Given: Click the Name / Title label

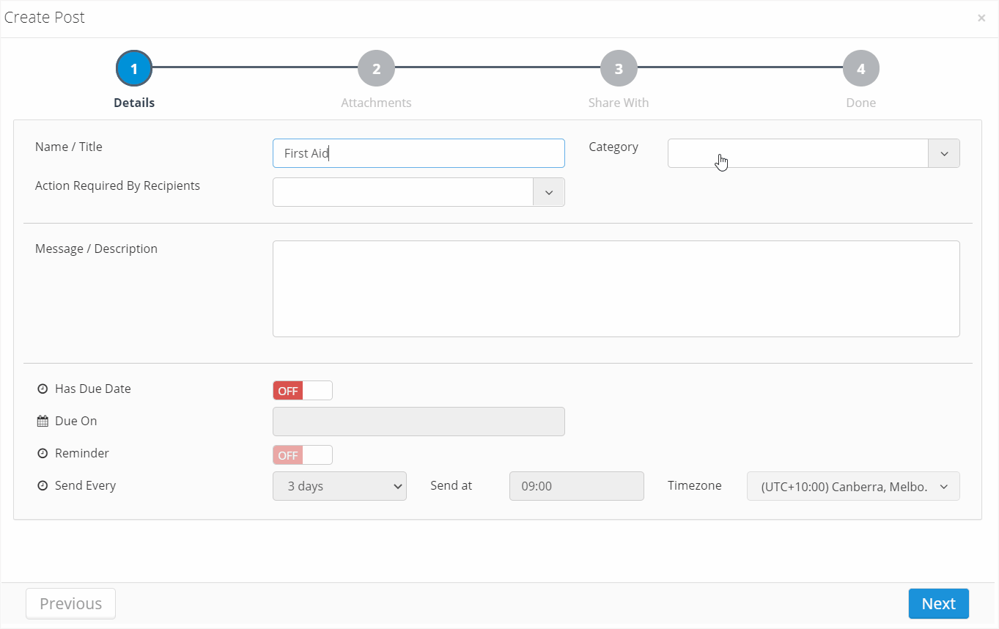Looking at the screenshot, I should (x=69, y=147).
